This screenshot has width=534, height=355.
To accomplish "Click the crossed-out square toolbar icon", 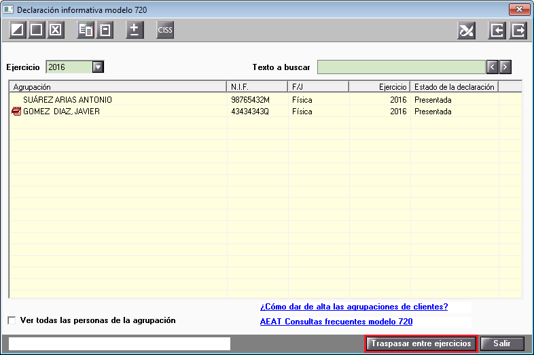I will pos(56,30).
